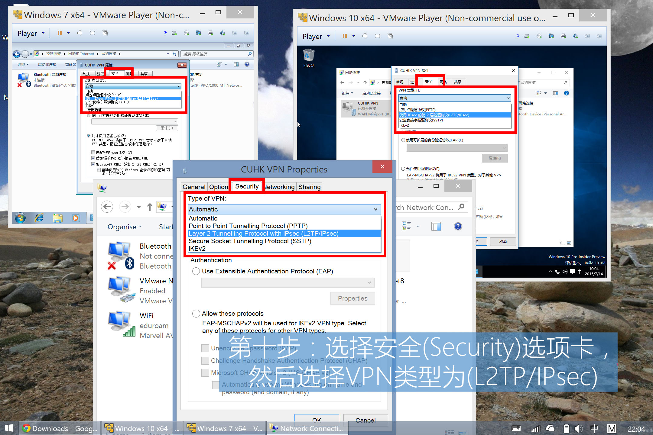This screenshot has height=435, width=653.
Task: Toggle preview pane icon in host Network Connections
Action: (x=436, y=226)
